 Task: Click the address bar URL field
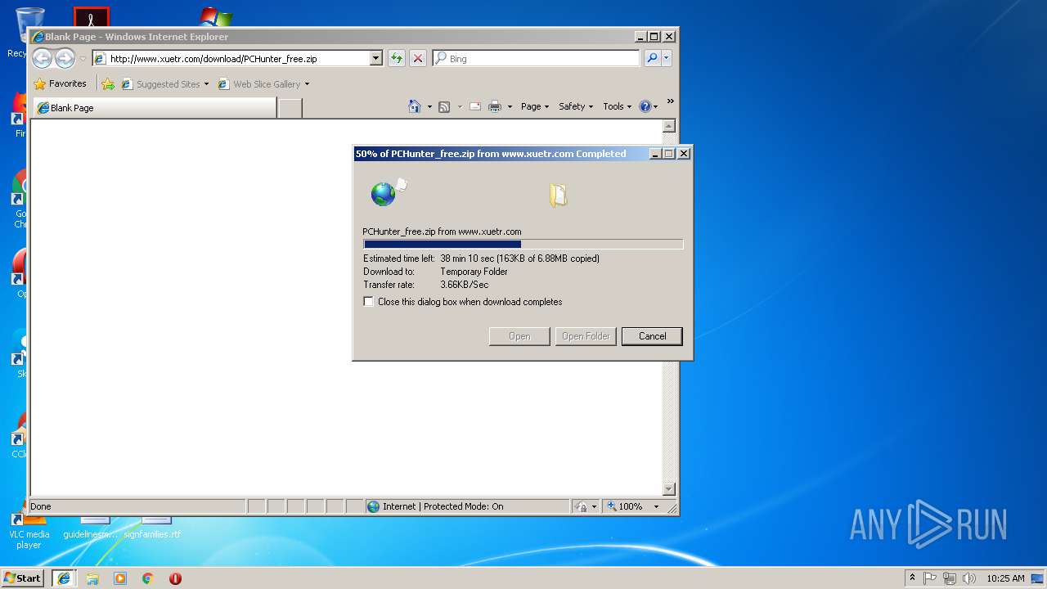click(x=231, y=59)
